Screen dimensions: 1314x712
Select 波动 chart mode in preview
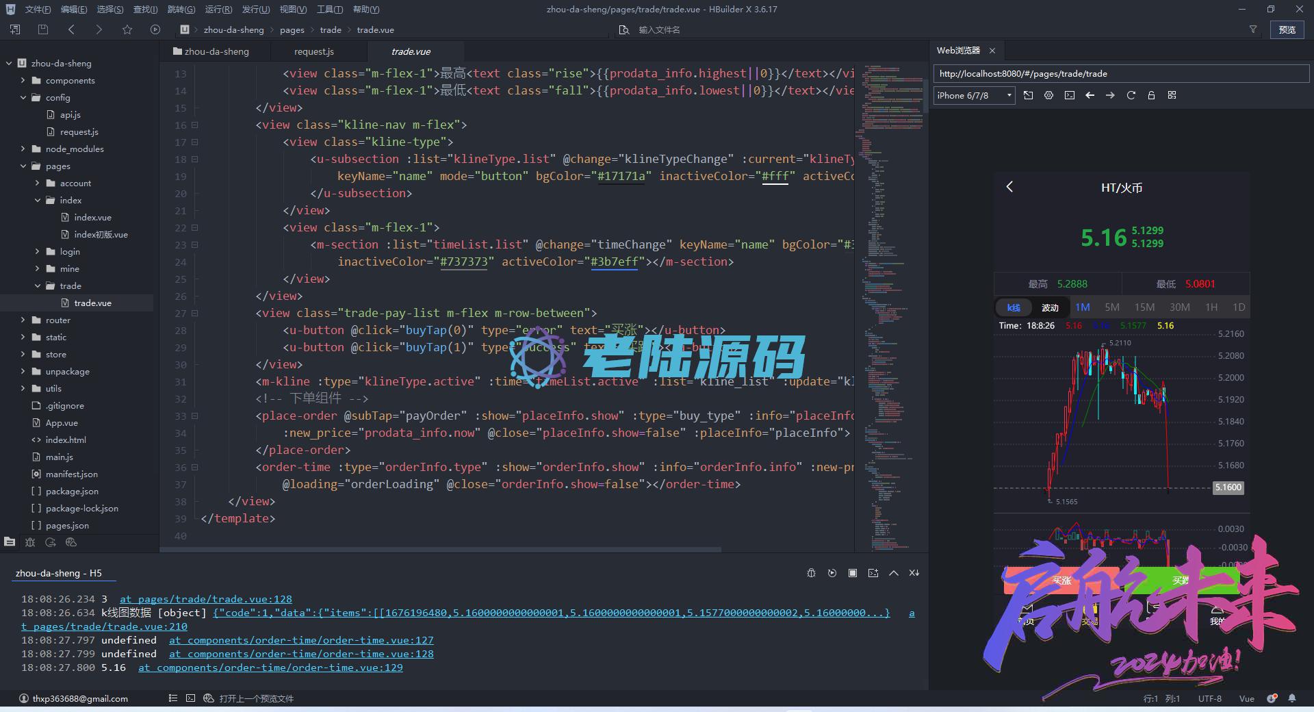click(x=1050, y=307)
